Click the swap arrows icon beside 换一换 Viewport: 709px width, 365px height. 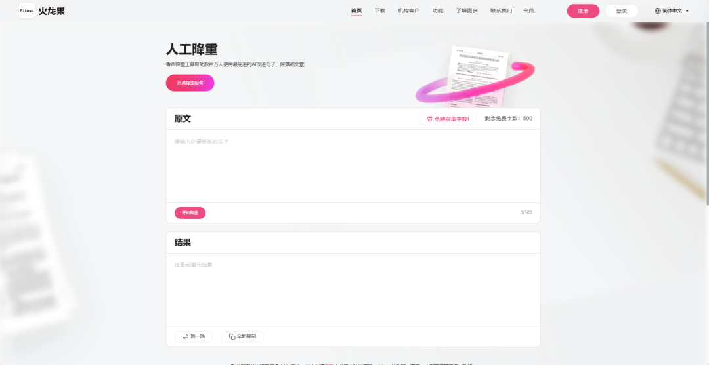click(185, 337)
